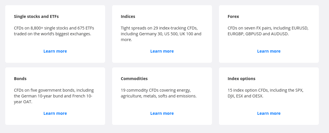
Task: Visit Learn more under Commodities
Action: tap(162, 113)
